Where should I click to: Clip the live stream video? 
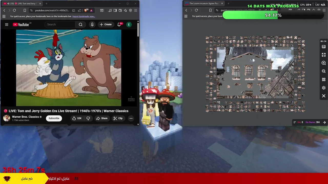118,118
